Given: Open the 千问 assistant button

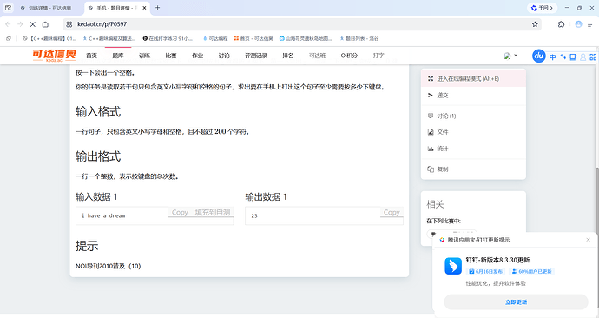Looking at the screenshot, I should click(x=542, y=8).
